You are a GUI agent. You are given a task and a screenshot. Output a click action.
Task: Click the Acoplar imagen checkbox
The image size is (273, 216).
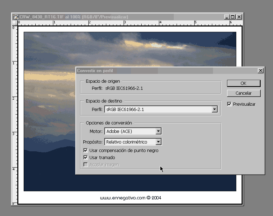(85, 165)
